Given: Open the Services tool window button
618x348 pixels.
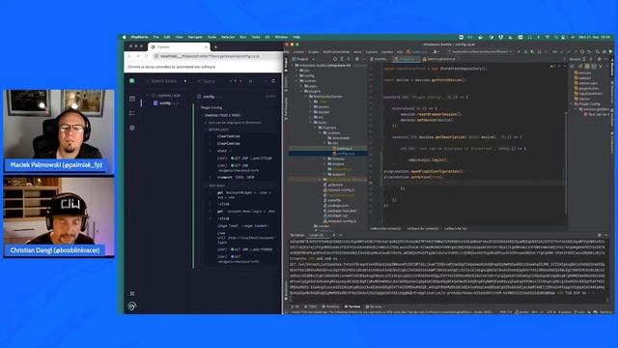Looking at the screenshot, I should pyautogui.click(x=374, y=306).
